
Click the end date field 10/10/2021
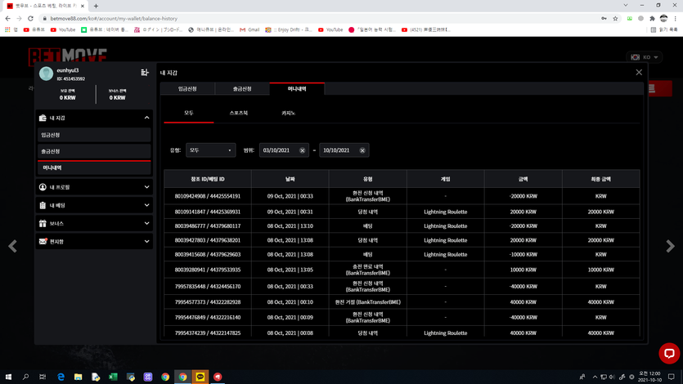(344, 150)
